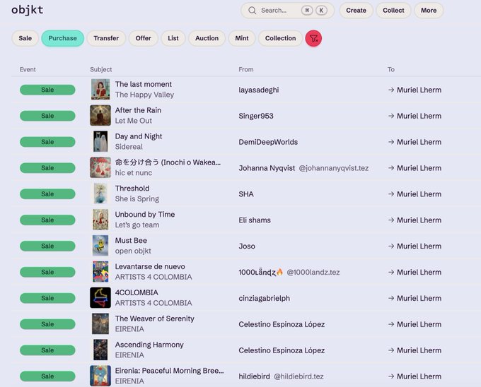This screenshot has width=481, height=387.
Task: Toggle the Mint filter chip
Action: pyautogui.click(x=242, y=38)
